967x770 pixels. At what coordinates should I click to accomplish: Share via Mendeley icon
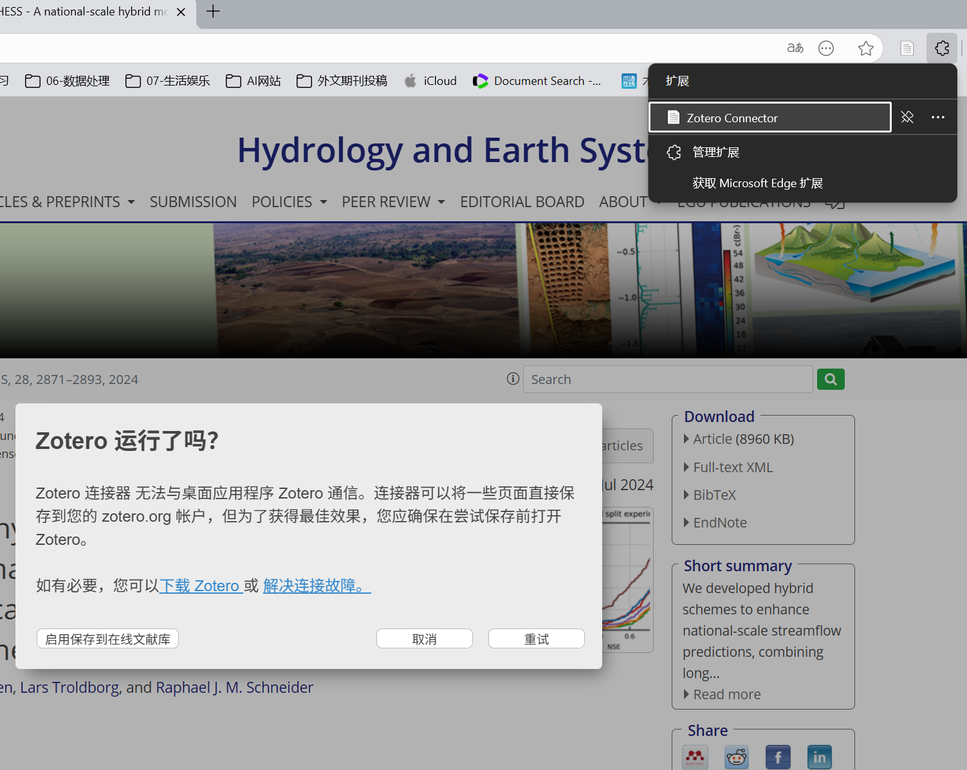[x=695, y=757]
